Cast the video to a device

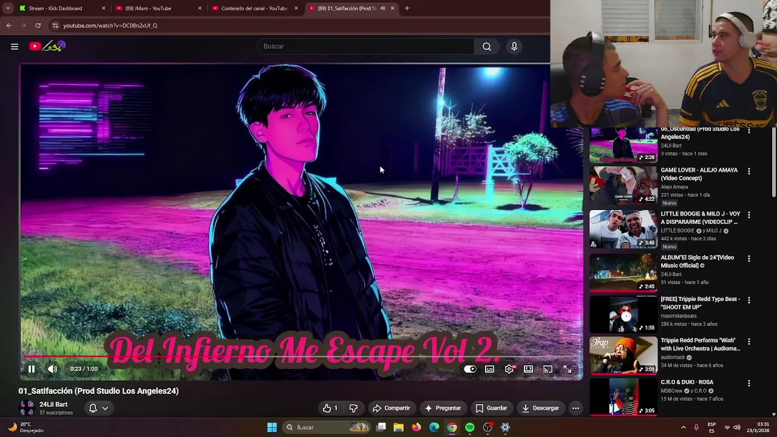[548, 369]
